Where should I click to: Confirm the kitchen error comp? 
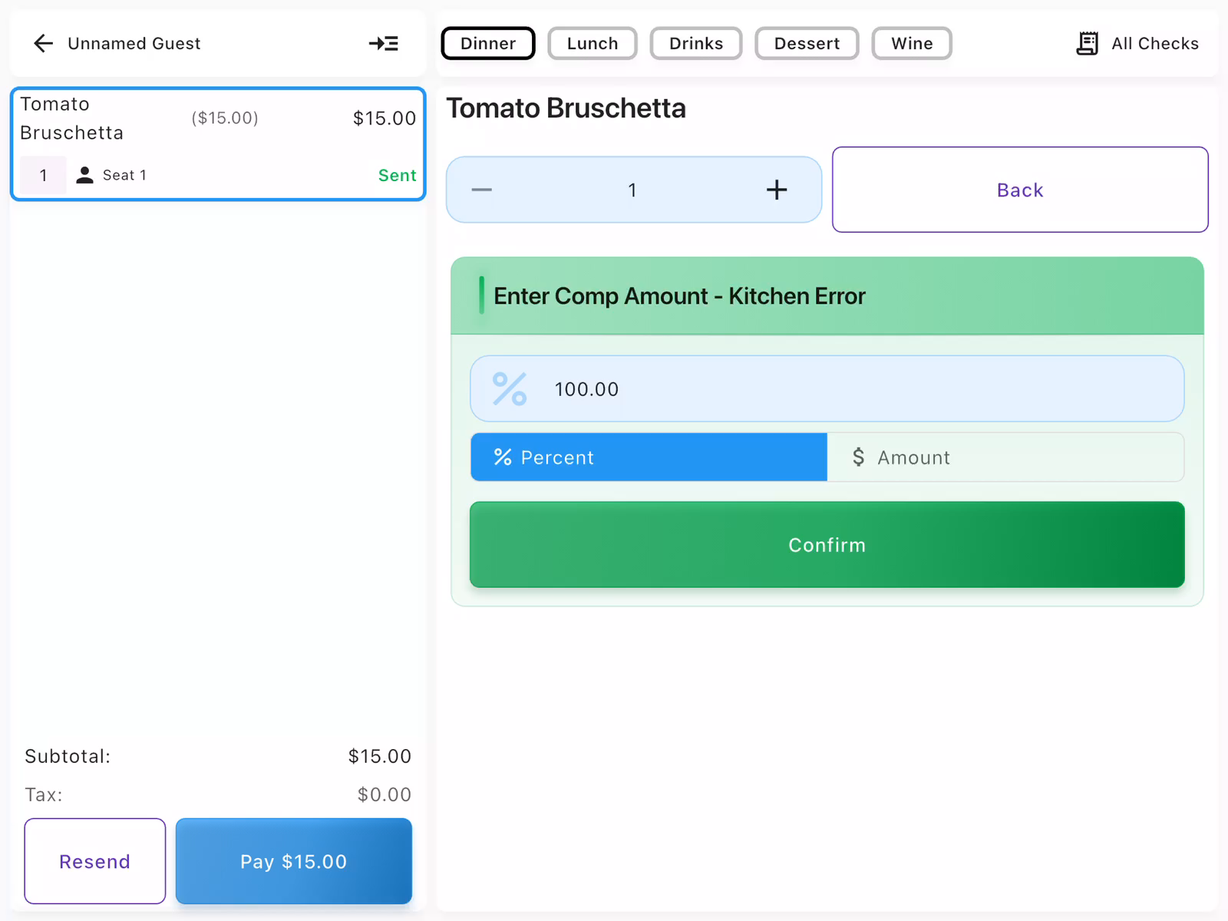point(827,545)
